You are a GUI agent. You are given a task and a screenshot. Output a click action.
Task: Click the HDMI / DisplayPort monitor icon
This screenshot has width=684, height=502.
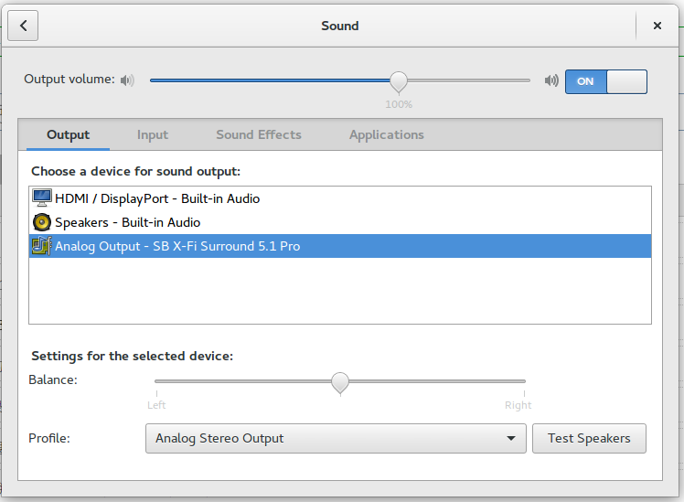pyautogui.click(x=42, y=198)
